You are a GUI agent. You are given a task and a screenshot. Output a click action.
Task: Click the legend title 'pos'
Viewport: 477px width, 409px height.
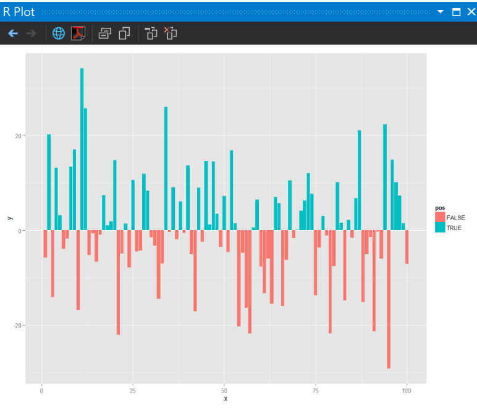(440, 208)
